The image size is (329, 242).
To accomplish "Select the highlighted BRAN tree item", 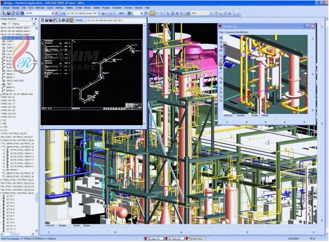I will point(18,38).
